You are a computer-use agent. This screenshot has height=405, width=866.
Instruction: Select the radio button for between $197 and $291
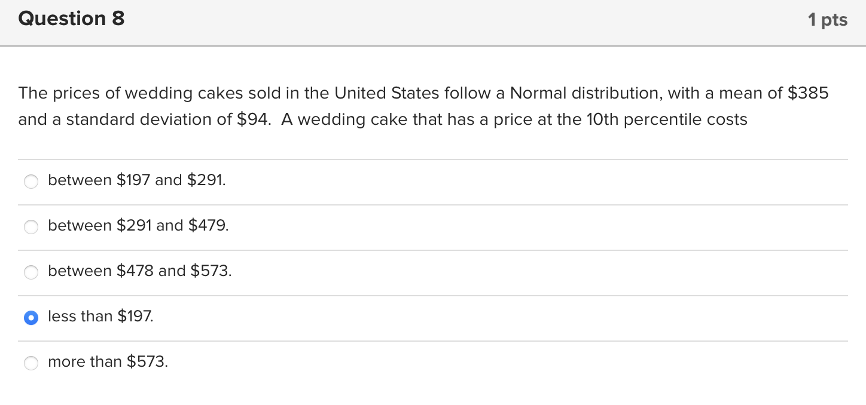pos(31,181)
